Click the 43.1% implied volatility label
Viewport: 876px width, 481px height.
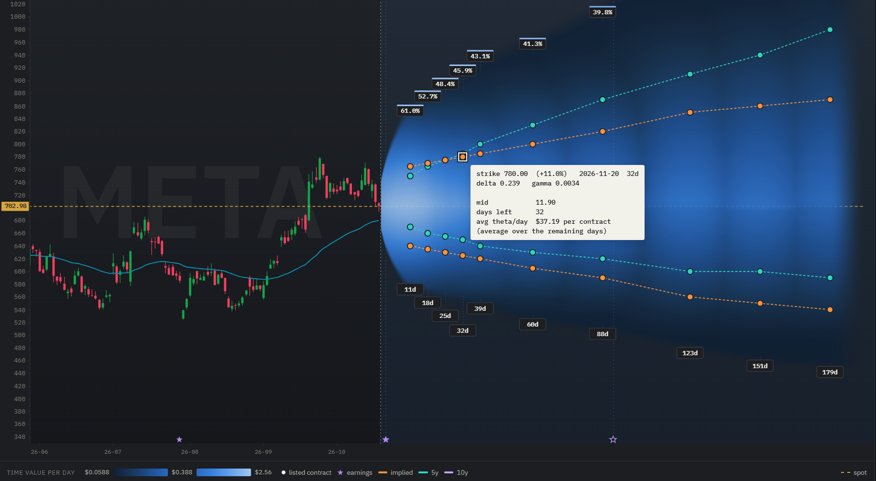click(x=480, y=56)
